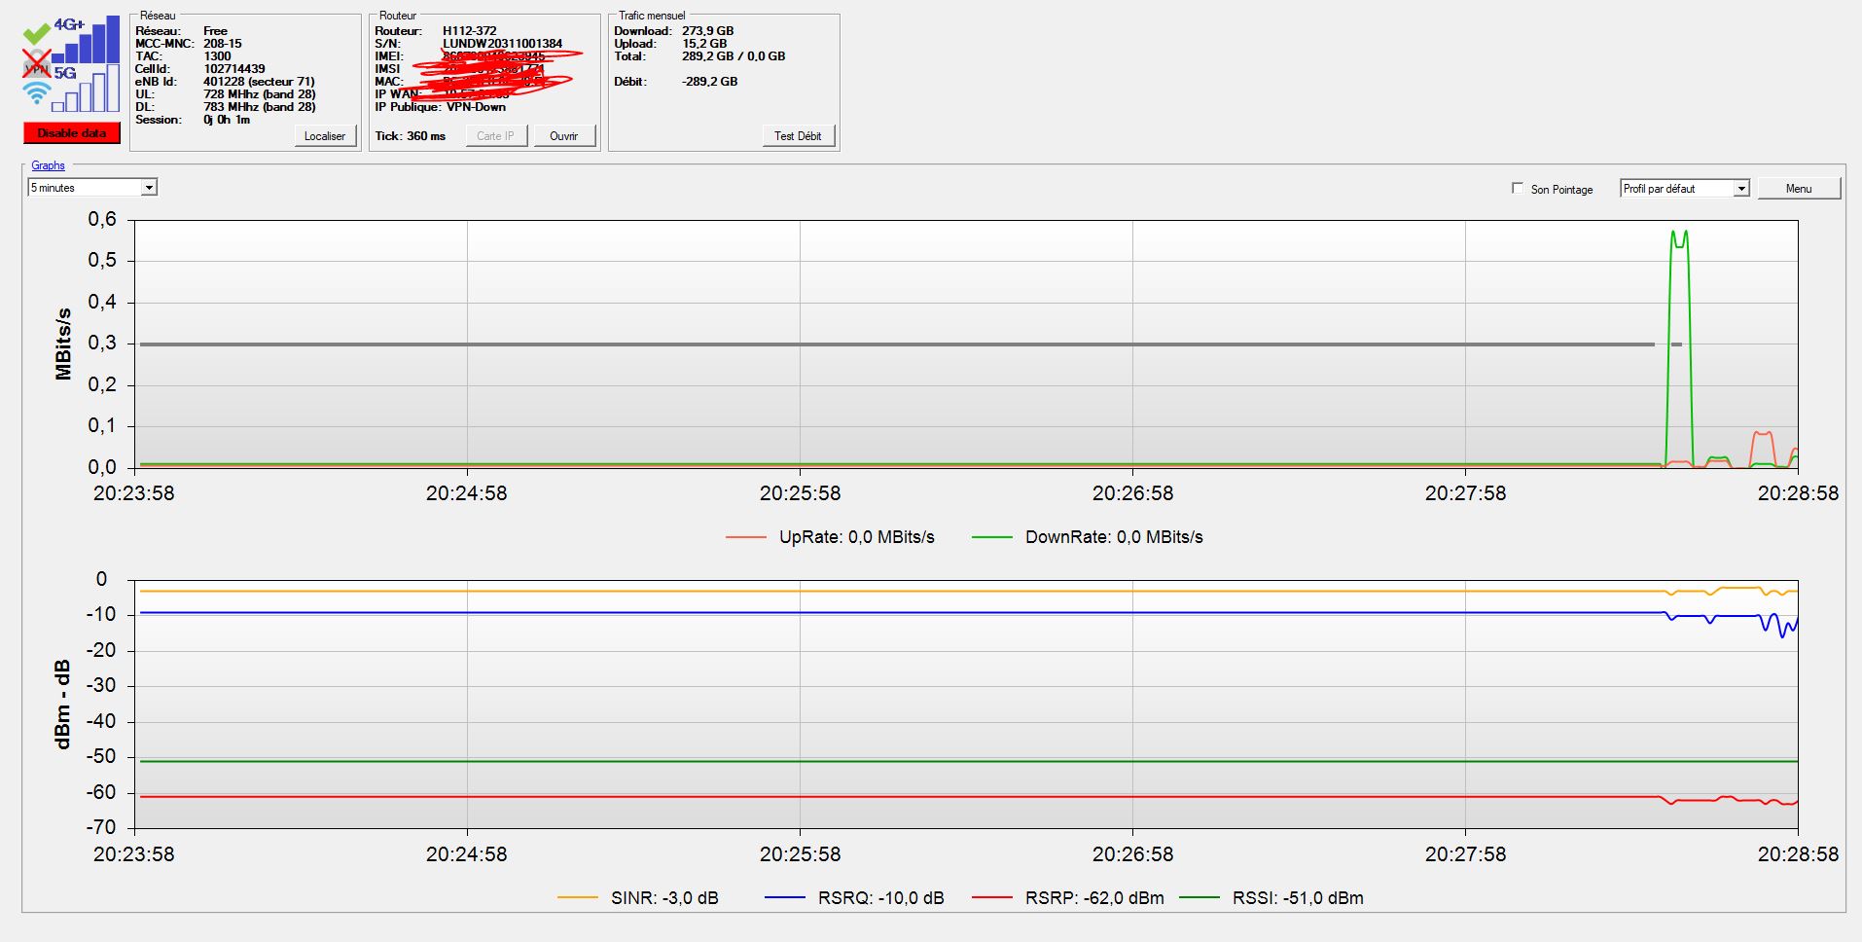The height and width of the screenshot is (942, 1862).
Task: Select the RSSI: -51,0 dBm legend label
Action: tap(1298, 898)
